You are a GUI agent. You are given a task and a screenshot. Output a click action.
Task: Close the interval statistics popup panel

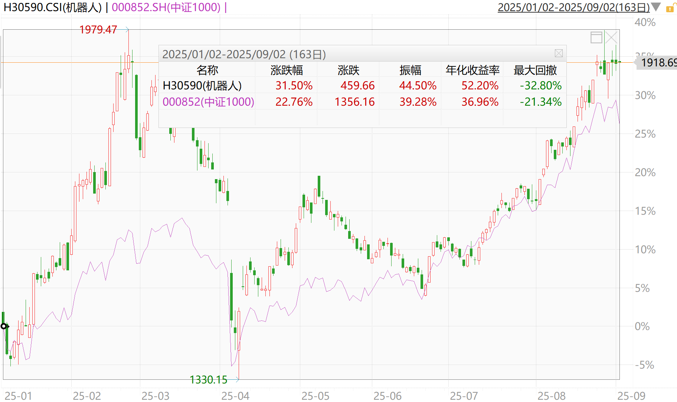pyautogui.click(x=559, y=53)
